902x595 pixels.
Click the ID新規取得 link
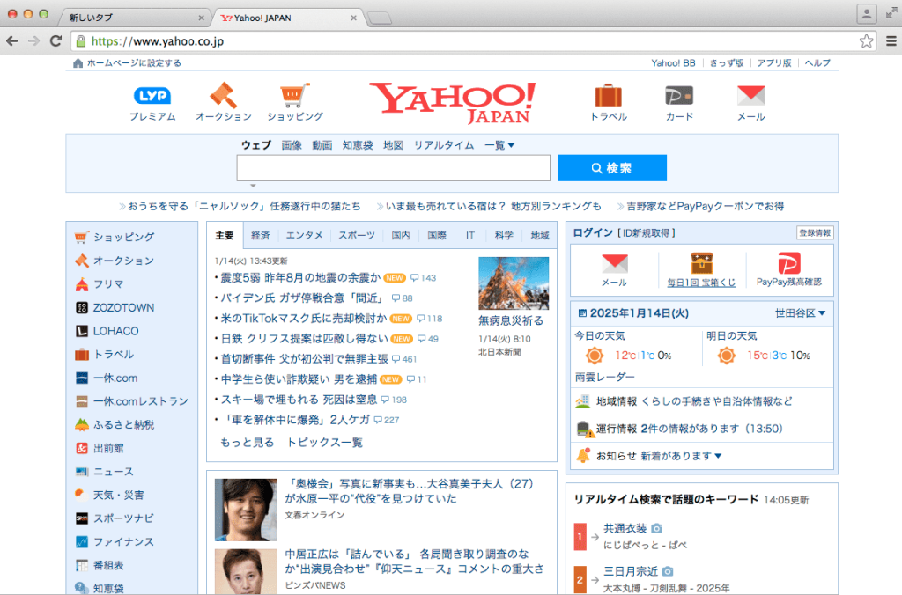(x=646, y=233)
